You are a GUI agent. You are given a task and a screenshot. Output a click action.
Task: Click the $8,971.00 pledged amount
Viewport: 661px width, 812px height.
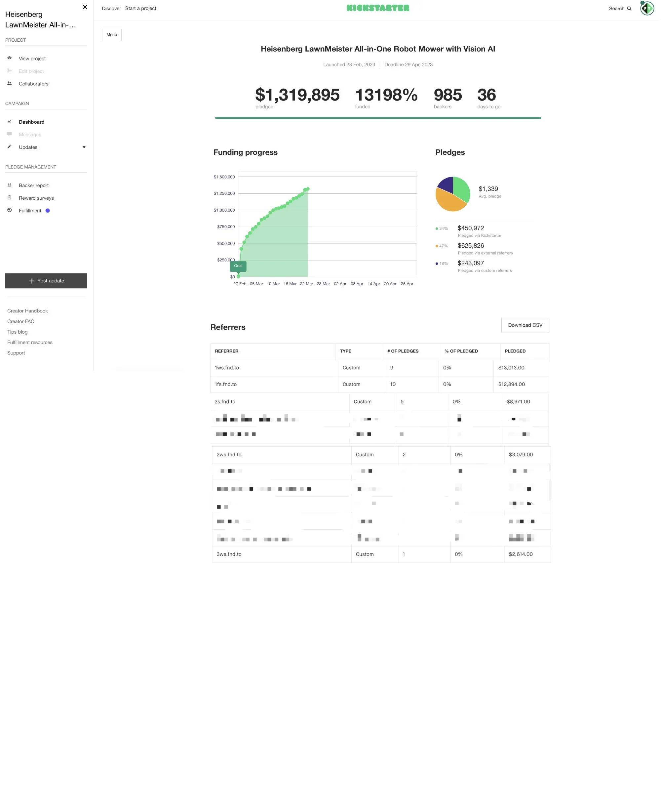(x=518, y=401)
